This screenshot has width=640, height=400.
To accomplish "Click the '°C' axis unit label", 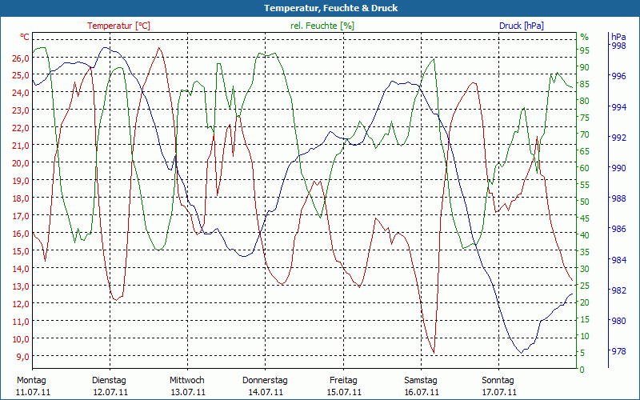I will coord(25,37).
